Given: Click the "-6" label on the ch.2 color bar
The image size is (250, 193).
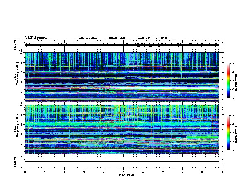Looking at the screenshot, I should 233,141.
